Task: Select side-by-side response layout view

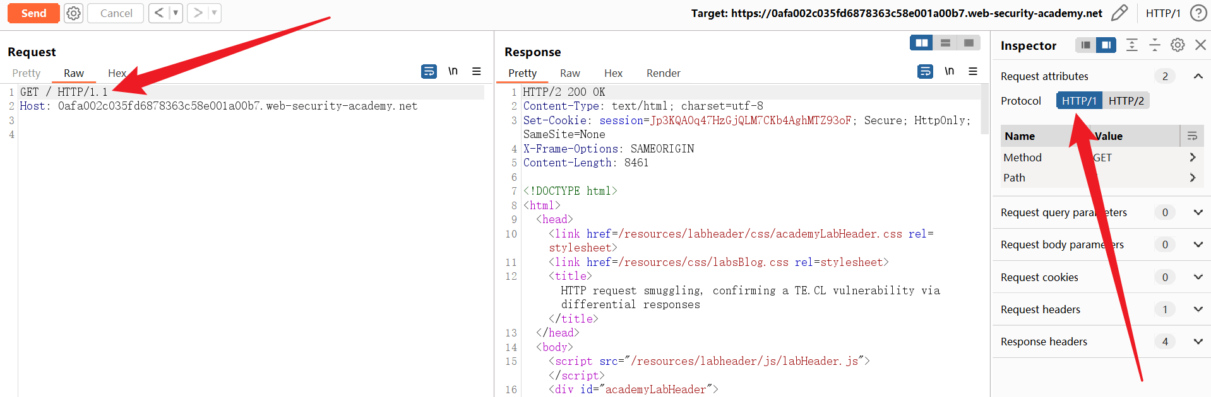Action: (x=921, y=43)
